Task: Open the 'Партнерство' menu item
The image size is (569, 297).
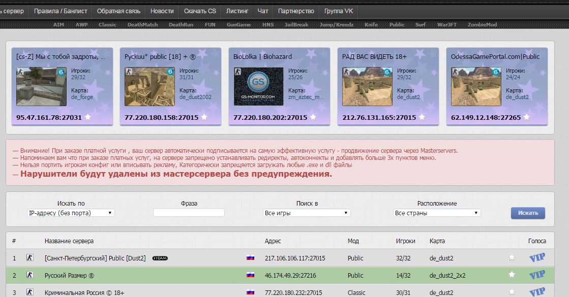Action: 296,11
